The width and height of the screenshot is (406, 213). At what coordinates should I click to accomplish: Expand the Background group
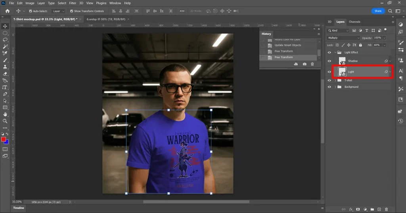(x=335, y=87)
